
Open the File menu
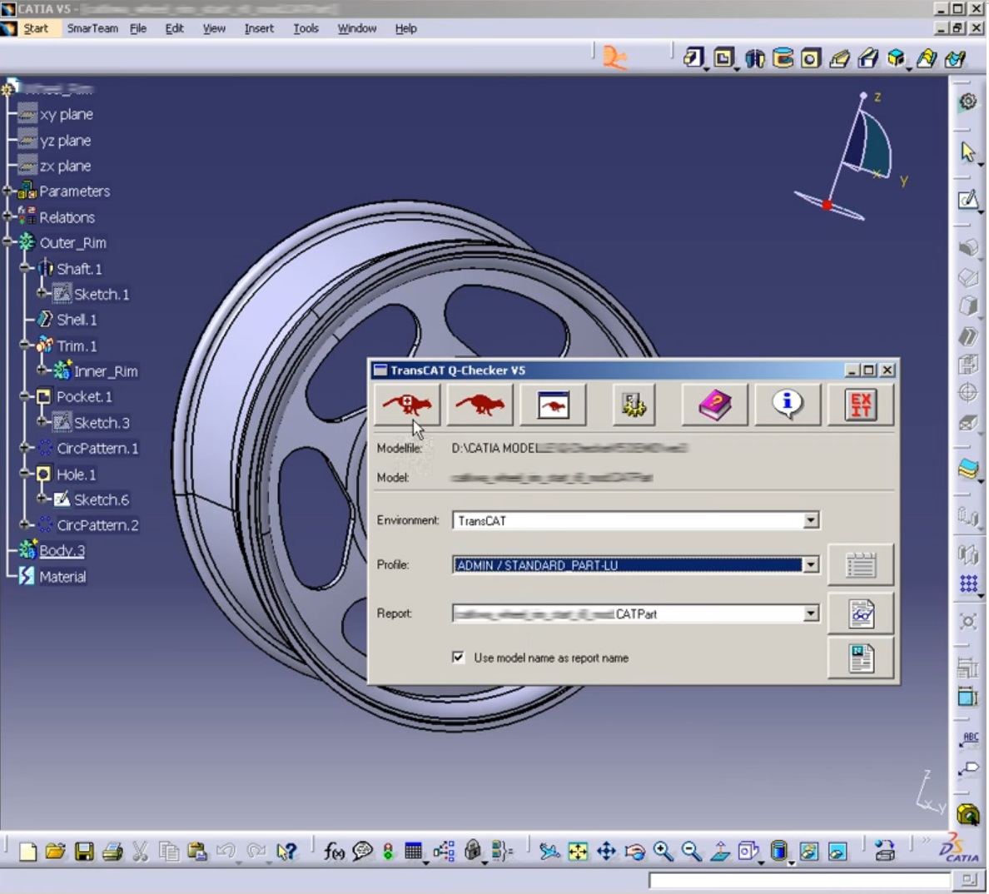point(137,28)
